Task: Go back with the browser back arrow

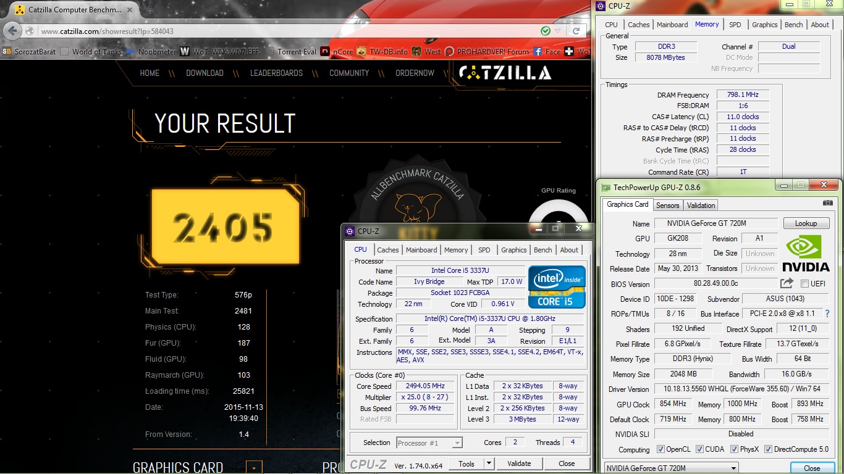Action: pos(12,31)
